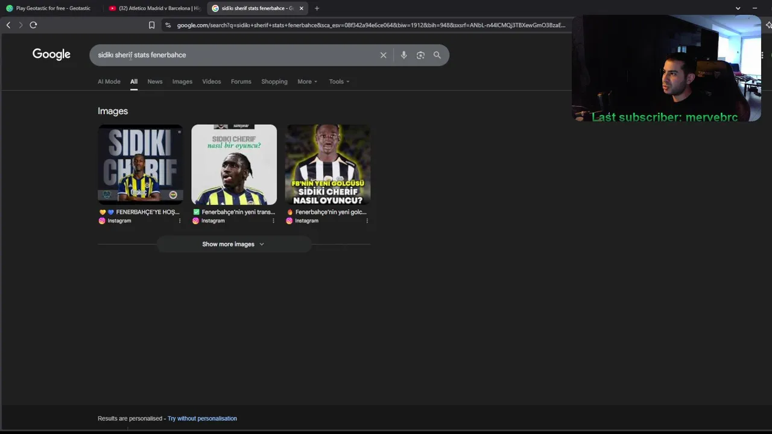Open options for FENERBAHÇE'YE HOŞ image result
772x434 pixels.
tap(179, 221)
